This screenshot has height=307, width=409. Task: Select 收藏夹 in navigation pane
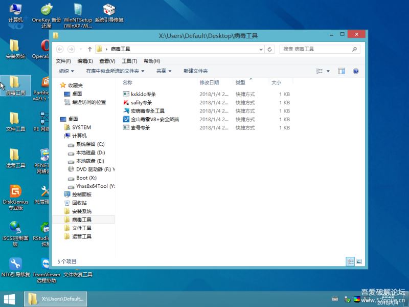pos(72,85)
